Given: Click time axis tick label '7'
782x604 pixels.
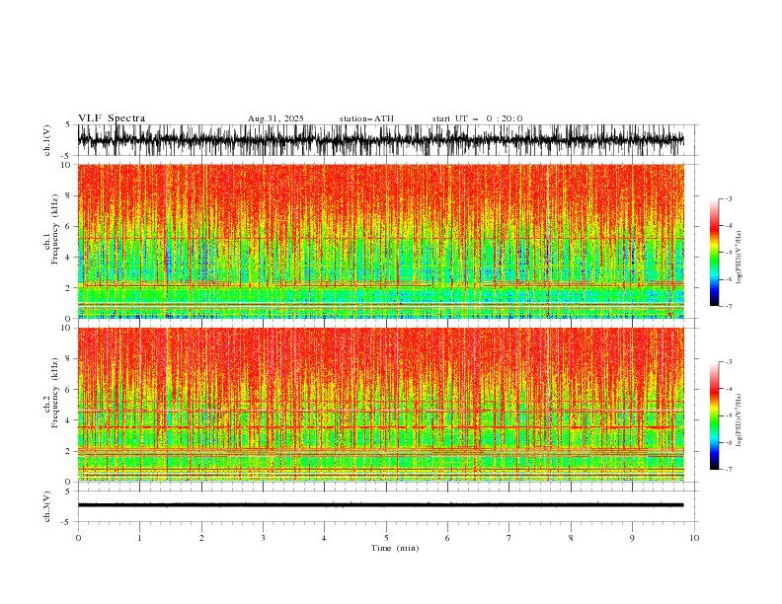Looking at the screenshot, I should 509,538.
